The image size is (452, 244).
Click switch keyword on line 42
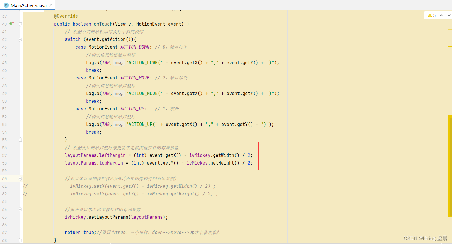(73, 39)
